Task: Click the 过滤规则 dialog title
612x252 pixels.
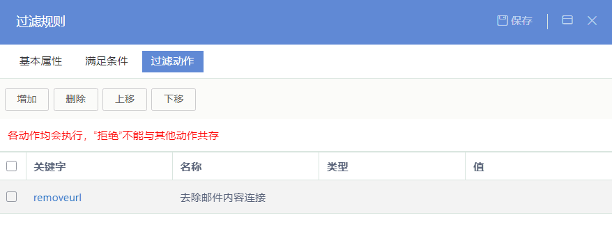Action: click(40, 22)
